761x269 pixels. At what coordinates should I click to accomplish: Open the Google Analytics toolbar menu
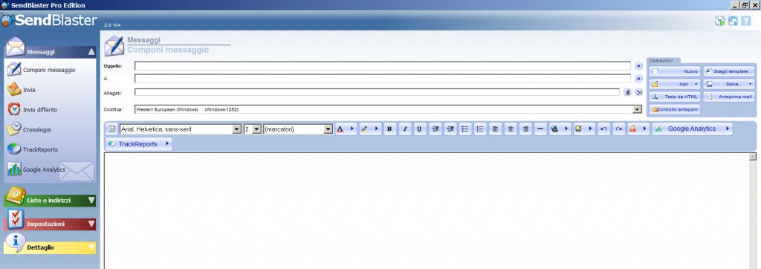[x=692, y=129]
